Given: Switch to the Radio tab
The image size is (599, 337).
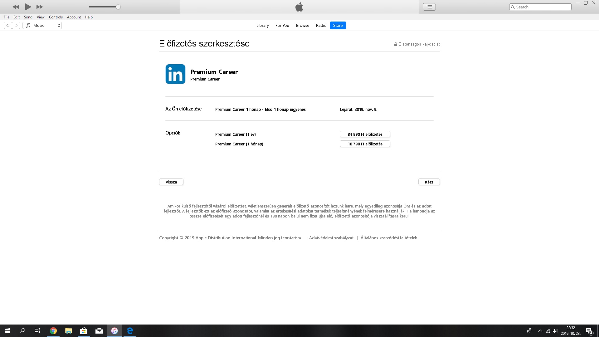Looking at the screenshot, I should pos(321,26).
